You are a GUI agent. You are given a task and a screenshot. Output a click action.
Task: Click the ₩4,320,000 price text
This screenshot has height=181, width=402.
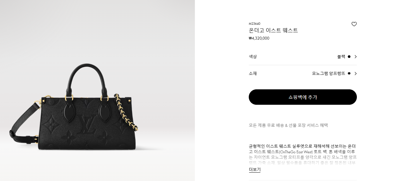[259, 38]
